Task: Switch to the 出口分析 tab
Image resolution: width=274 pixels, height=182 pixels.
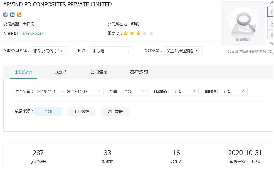Action: pyautogui.click(x=23, y=72)
